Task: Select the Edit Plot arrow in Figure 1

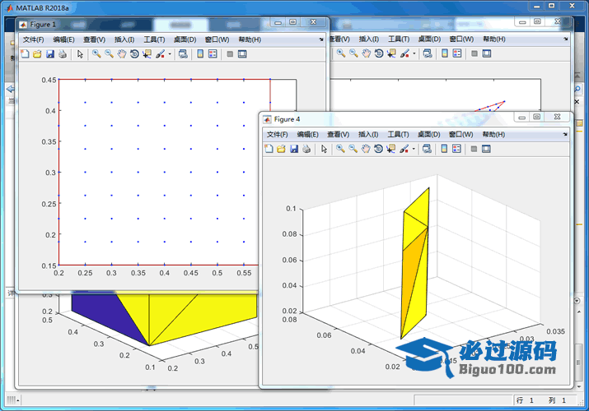Action: click(x=80, y=54)
